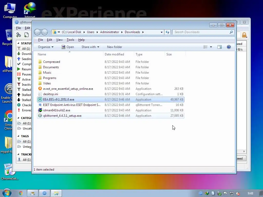
Task: Click the Chrome taskbar icon
Action: 21,193
